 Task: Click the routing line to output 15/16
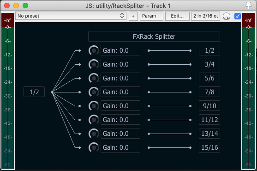tap(169, 148)
